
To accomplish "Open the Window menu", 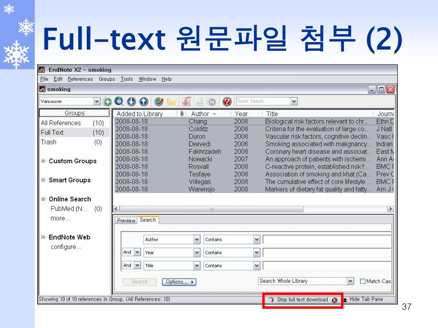I will click(x=148, y=79).
